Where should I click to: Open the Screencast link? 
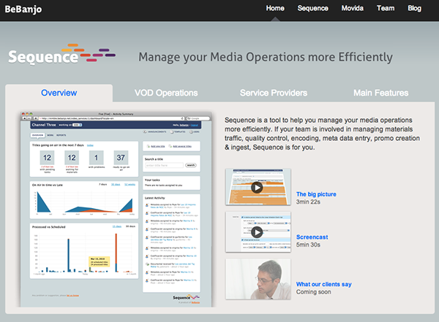pos(312,237)
